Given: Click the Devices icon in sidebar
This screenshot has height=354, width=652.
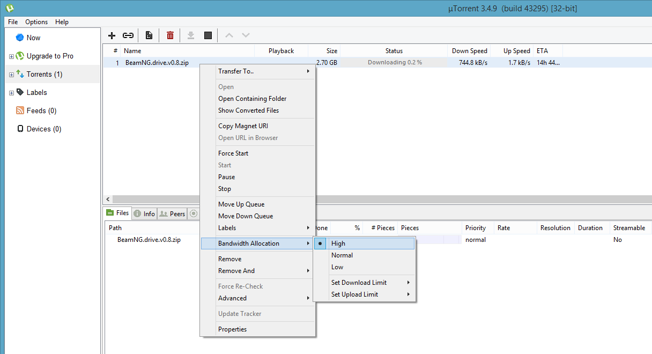Looking at the screenshot, I should tap(20, 129).
